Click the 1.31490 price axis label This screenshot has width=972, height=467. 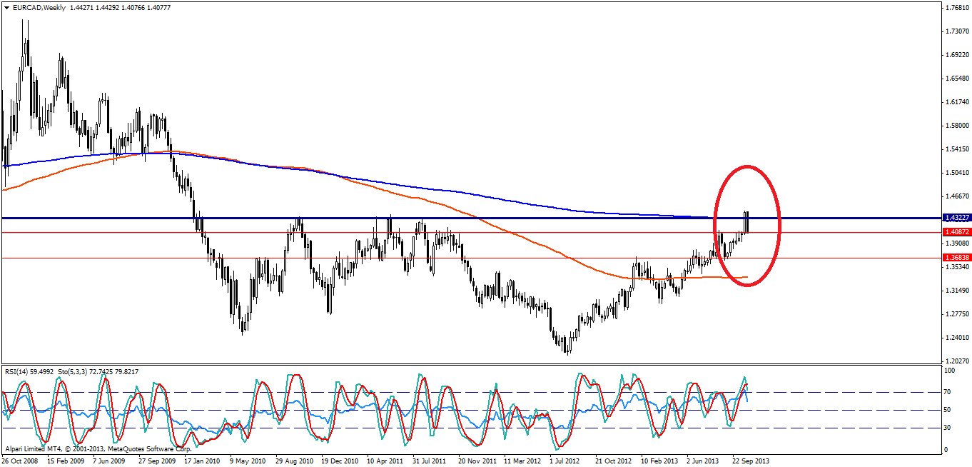[x=956, y=291]
